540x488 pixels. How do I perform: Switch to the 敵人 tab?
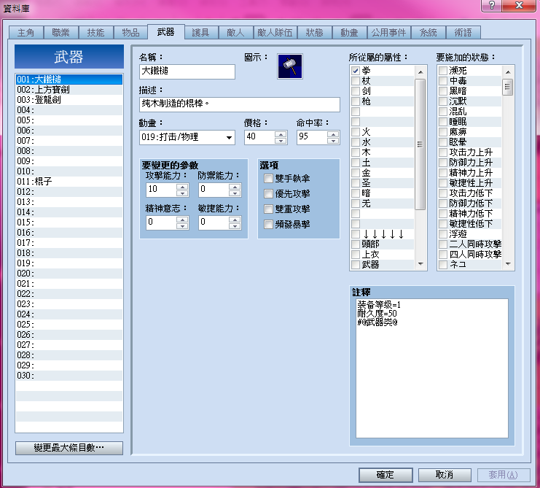[235, 32]
